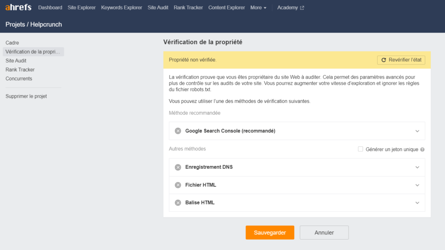Go to Site Explorer in navigation bar
This screenshot has width=445, height=250.
click(x=81, y=8)
